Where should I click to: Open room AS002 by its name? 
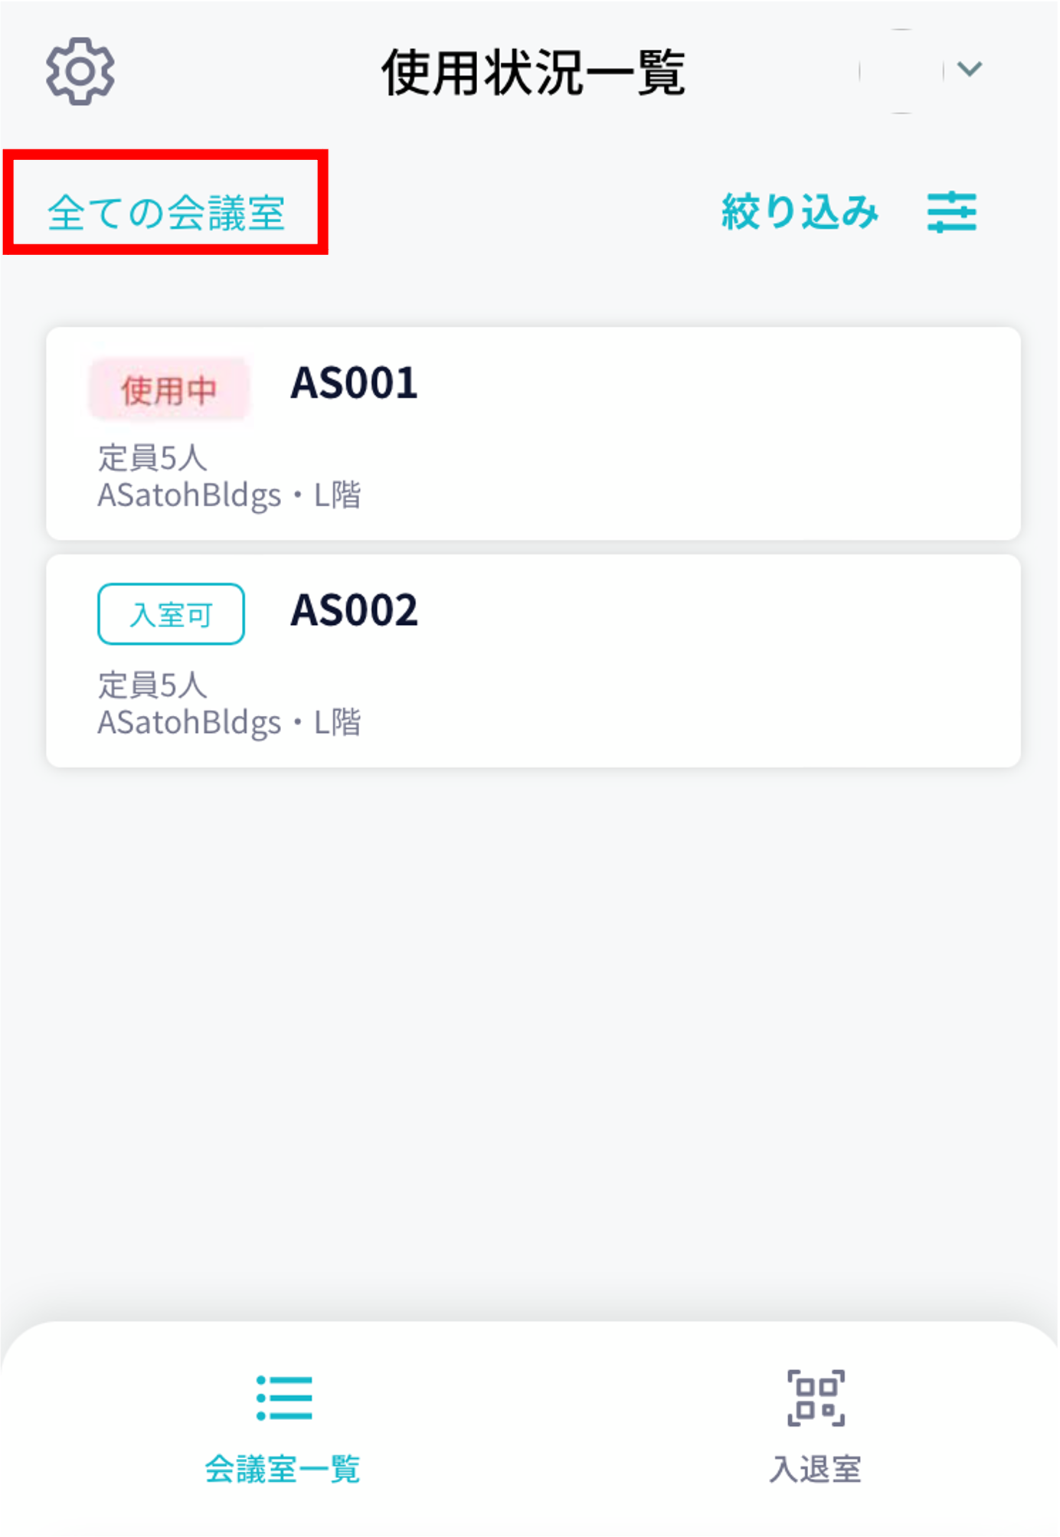click(x=354, y=610)
